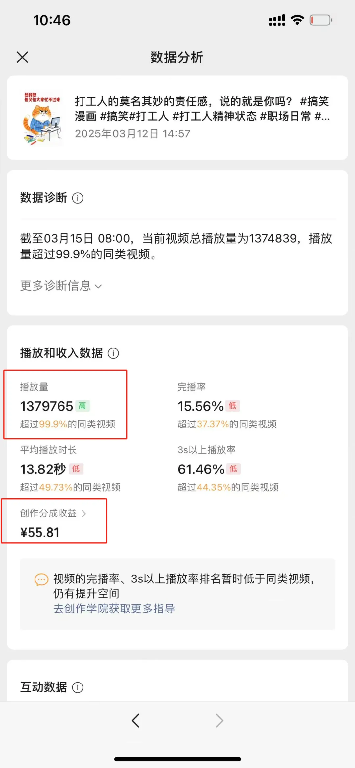Tap the 互动数据 section header
This screenshot has width=355, height=768.
point(44,687)
